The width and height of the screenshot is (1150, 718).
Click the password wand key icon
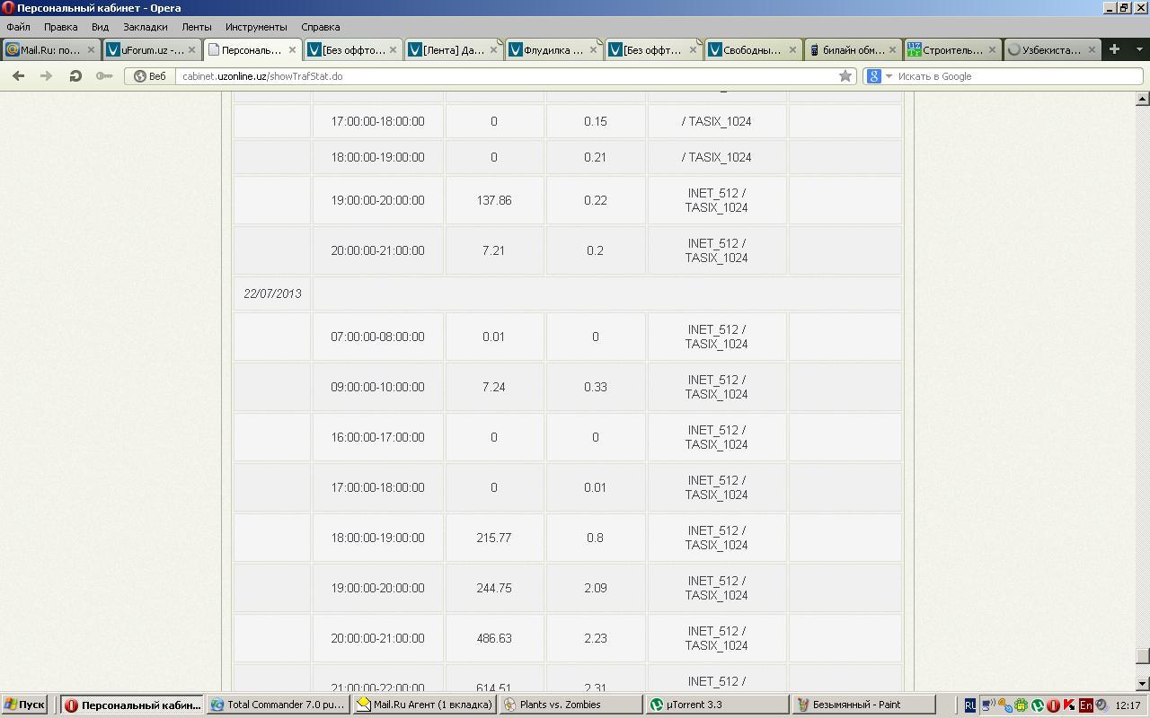tap(104, 76)
